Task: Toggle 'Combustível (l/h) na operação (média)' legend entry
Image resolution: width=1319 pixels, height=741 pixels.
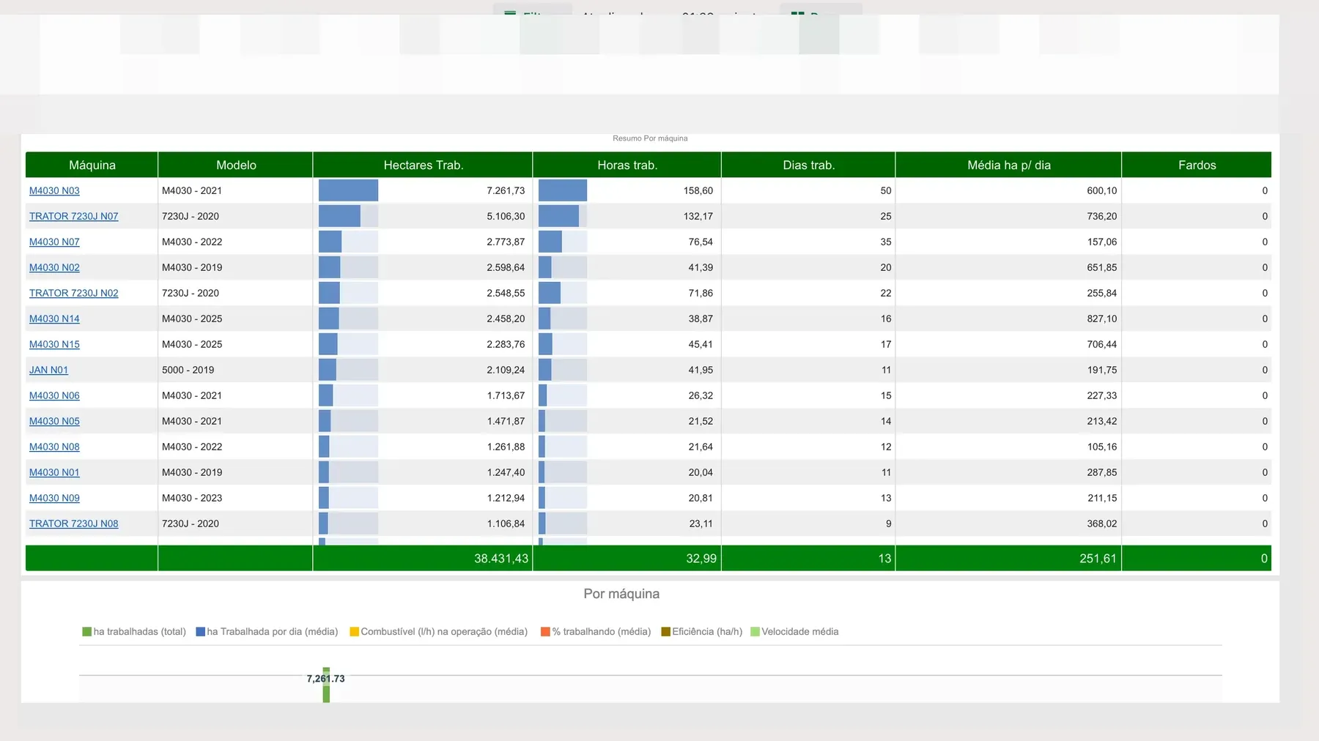Action: 439,632
